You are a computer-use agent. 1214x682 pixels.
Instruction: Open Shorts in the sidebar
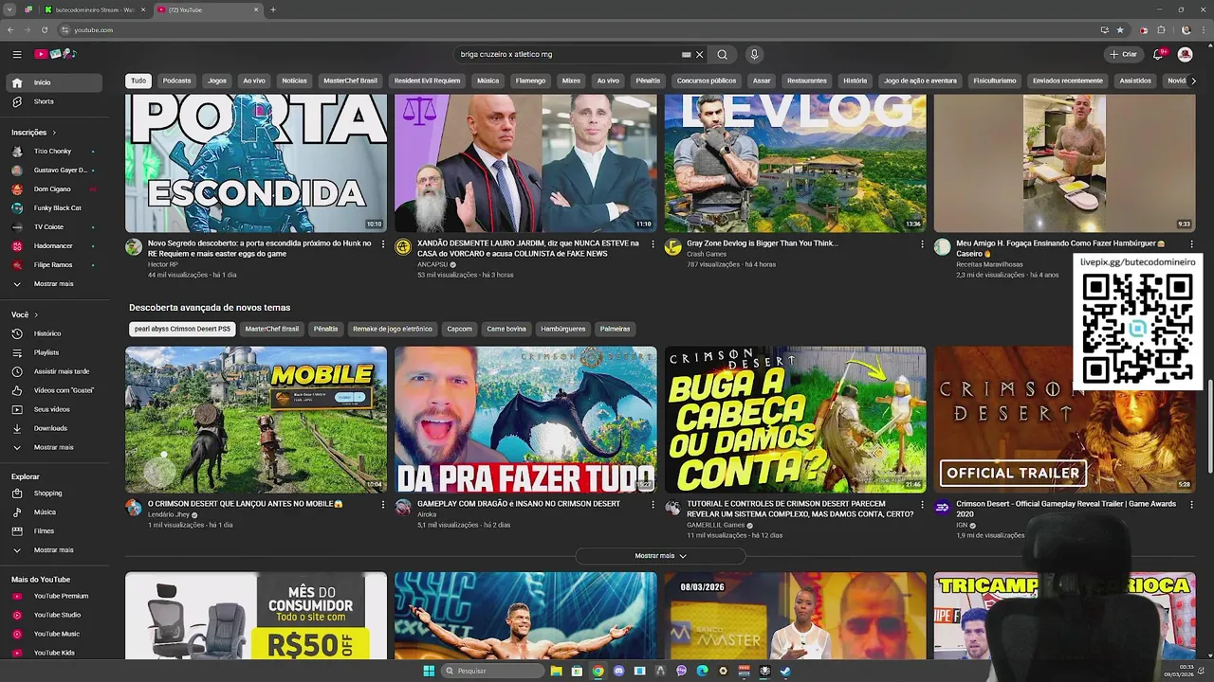[53, 101]
